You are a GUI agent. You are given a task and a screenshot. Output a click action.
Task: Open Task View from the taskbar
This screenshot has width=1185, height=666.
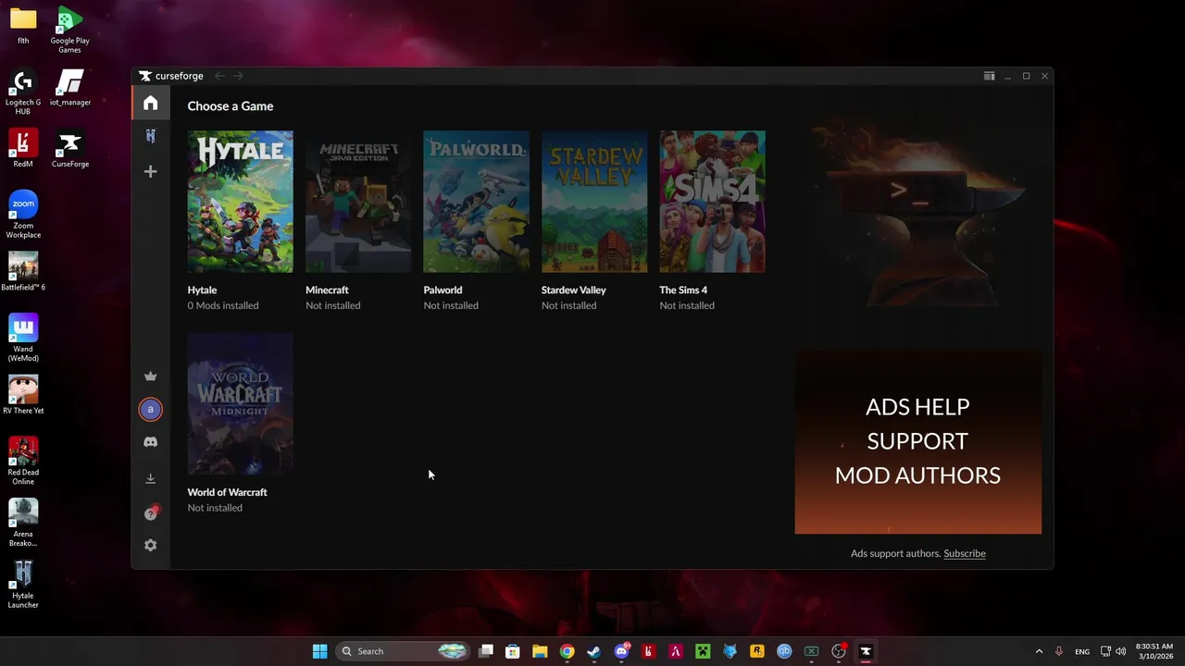click(x=486, y=651)
